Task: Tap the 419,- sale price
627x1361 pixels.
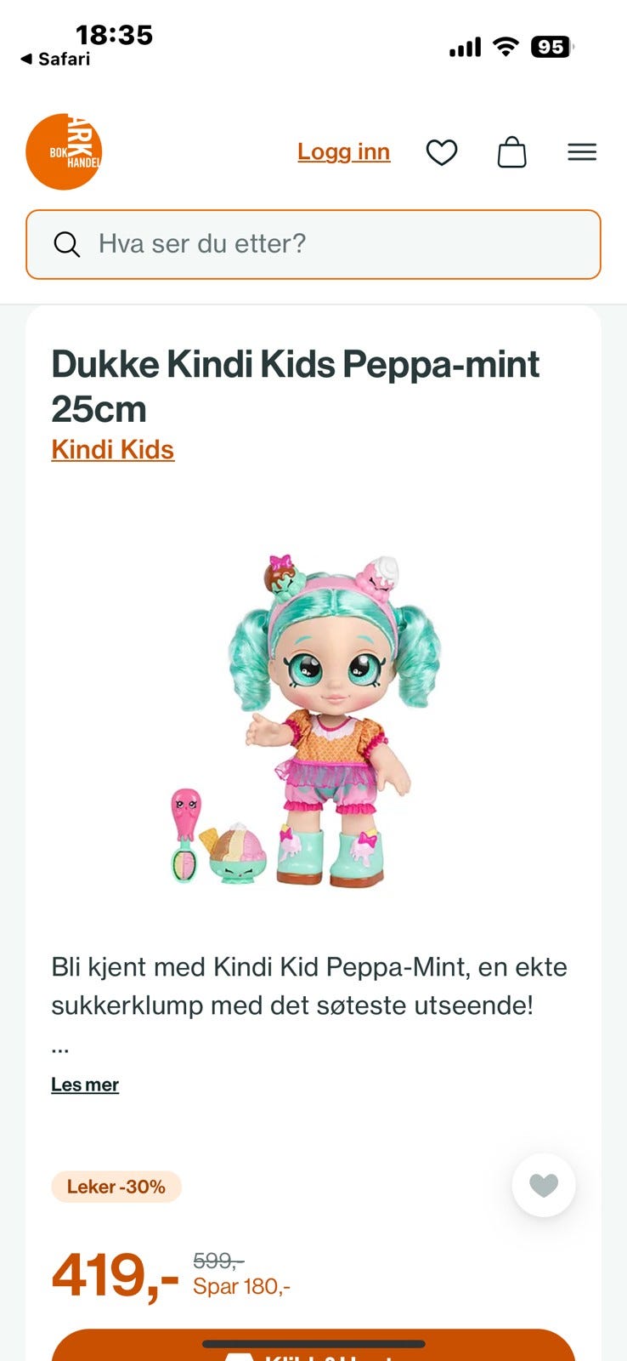Action: pyautogui.click(x=115, y=1275)
